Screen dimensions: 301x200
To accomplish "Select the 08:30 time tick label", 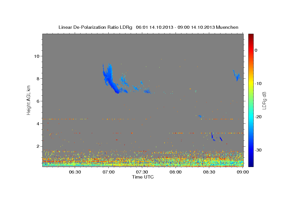I will [x=209, y=172].
